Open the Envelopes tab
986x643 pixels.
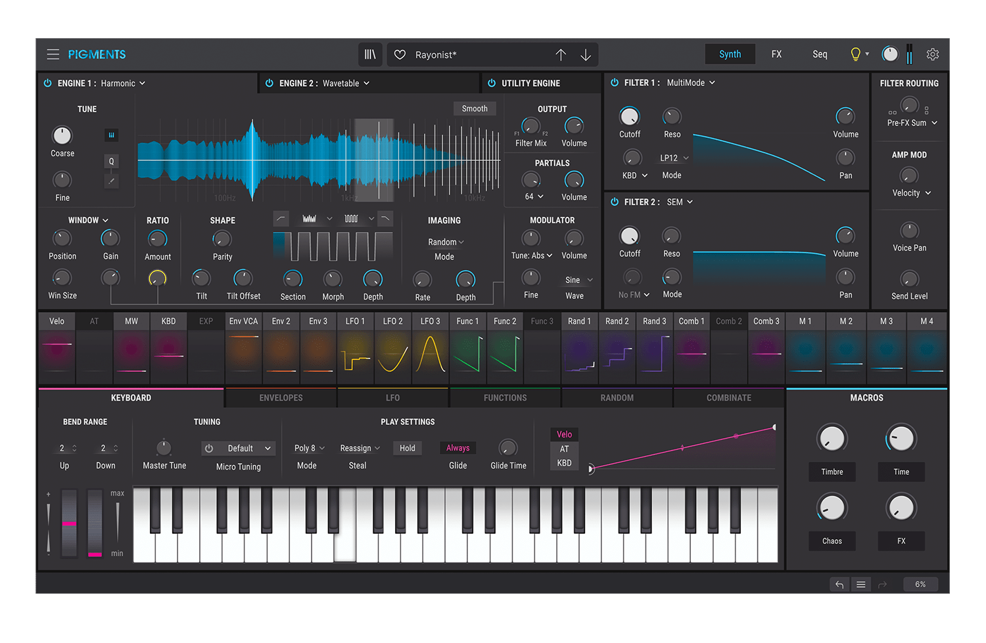[x=281, y=398]
